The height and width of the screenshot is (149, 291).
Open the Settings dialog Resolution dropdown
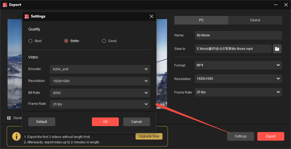pos(100,81)
